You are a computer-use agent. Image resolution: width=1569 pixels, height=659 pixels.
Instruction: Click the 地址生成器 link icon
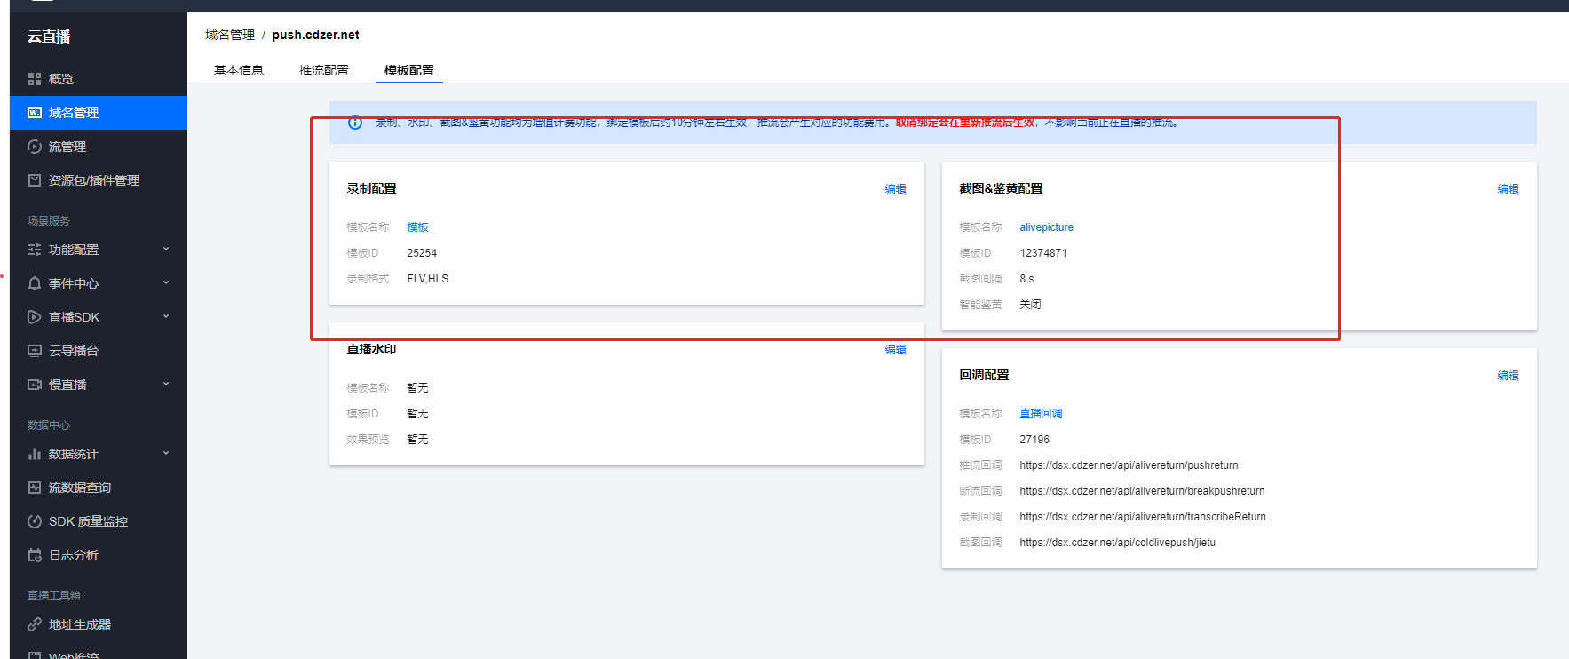(x=35, y=624)
